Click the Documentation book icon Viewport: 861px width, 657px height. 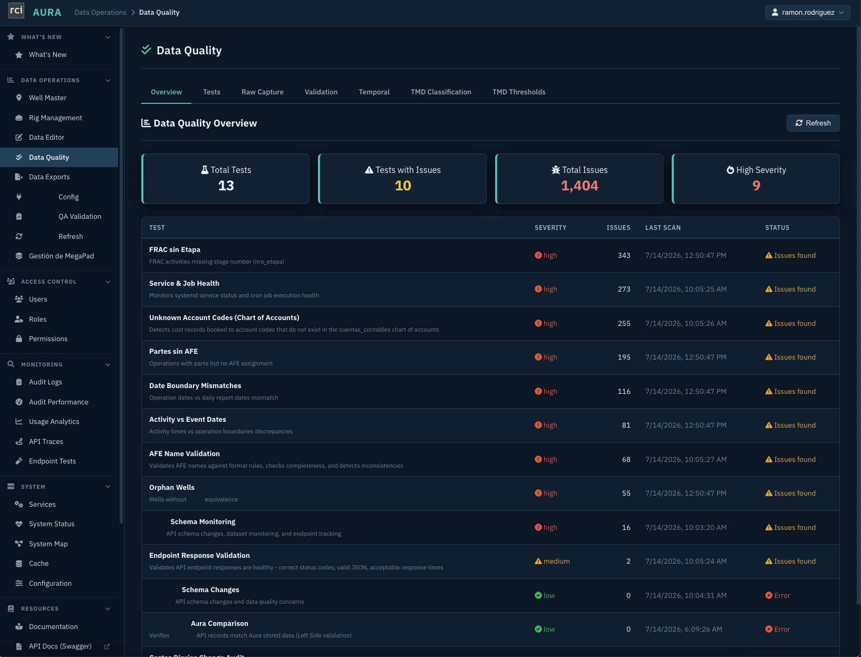(x=19, y=626)
